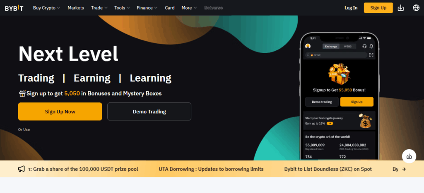The height and width of the screenshot is (193, 424).
Task: Open the download app icon in header
Action: (x=401, y=8)
